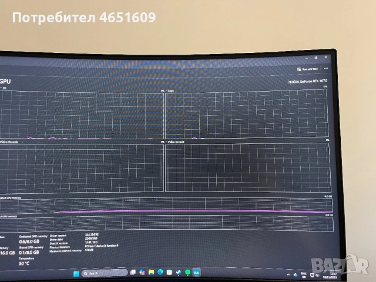This screenshot has height=282, width=376.
Task: Restore down the Task Manager window
Action: pos(316,58)
